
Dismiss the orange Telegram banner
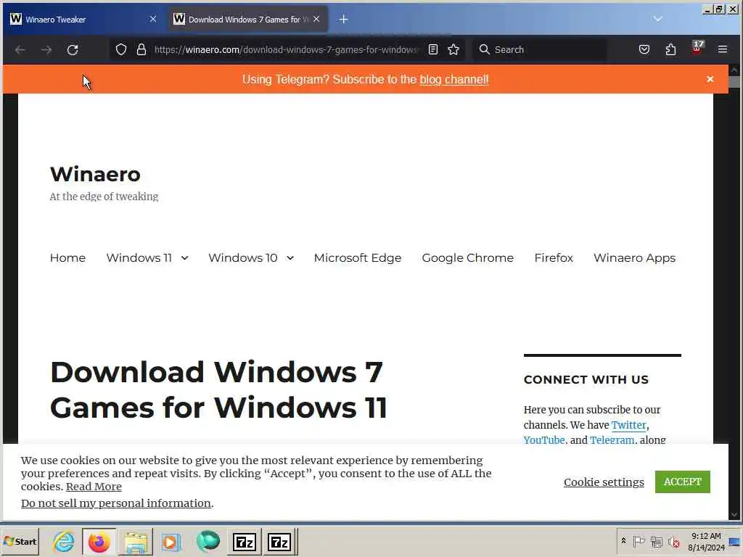coord(710,79)
